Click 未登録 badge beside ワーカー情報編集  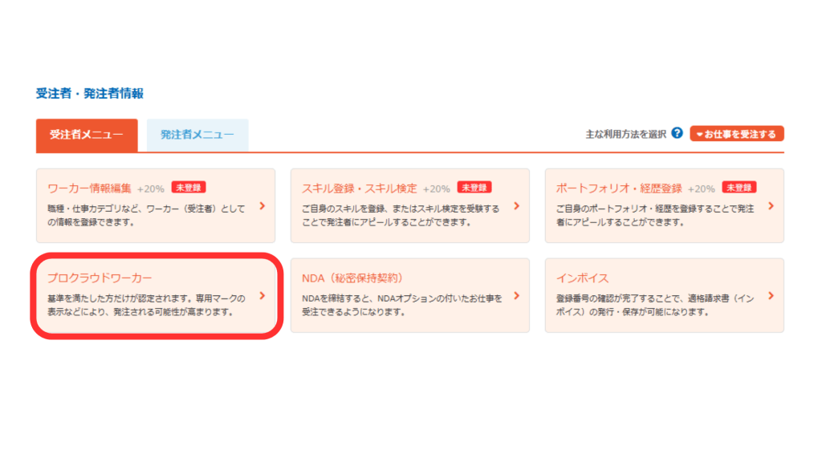click(189, 188)
